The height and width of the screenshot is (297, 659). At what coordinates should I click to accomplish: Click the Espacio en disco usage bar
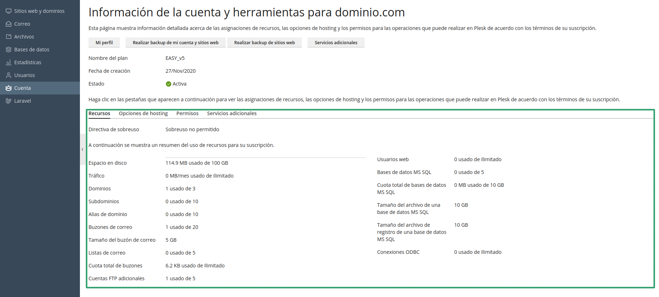[x=265, y=157]
